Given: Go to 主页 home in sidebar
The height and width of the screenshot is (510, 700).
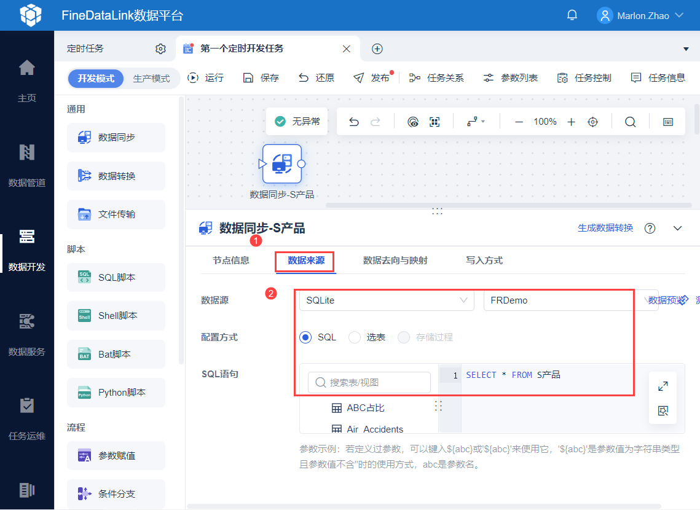Looking at the screenshot, I should (x=27, y=80).
